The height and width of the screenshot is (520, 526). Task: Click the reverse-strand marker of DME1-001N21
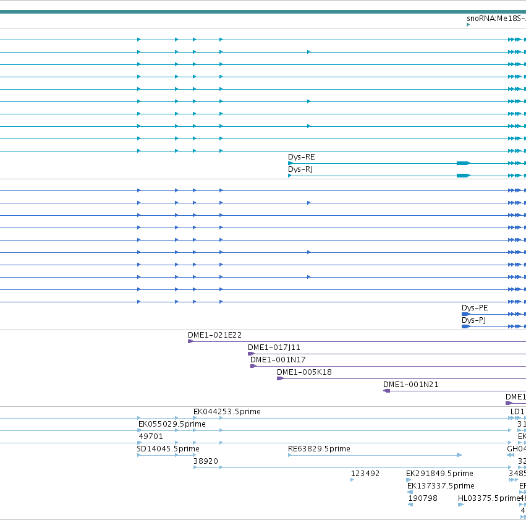(386, 391)
